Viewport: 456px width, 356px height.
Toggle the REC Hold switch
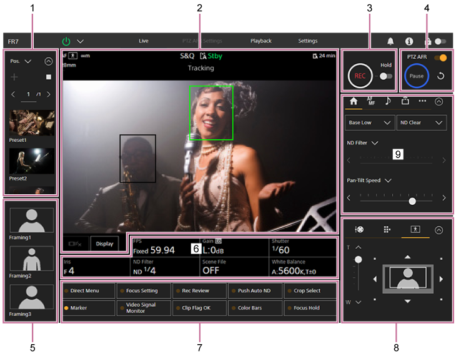[x=385, y=76]
